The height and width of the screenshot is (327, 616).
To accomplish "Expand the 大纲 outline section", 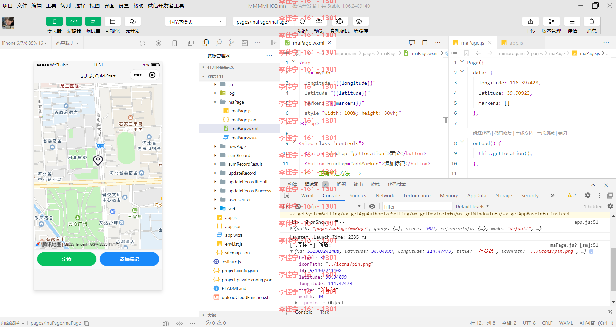I will pyautogui.click(x=239, y=315).
